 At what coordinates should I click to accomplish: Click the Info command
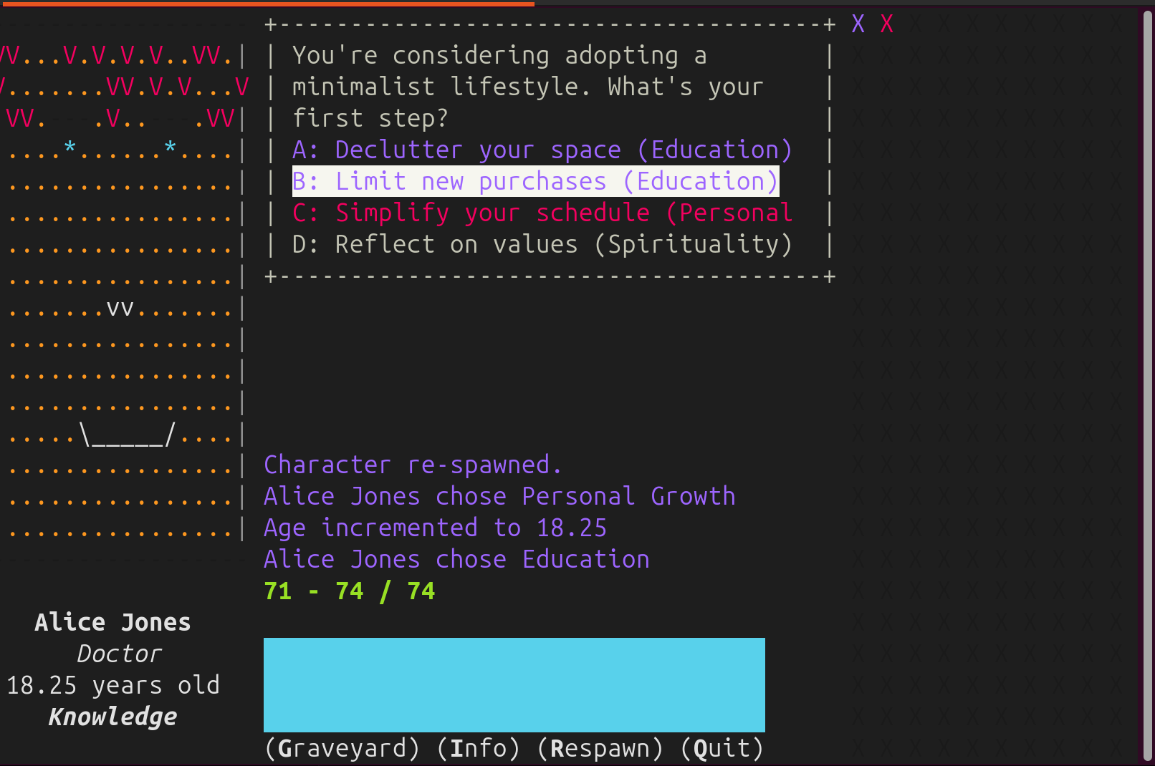pos(479,748)
